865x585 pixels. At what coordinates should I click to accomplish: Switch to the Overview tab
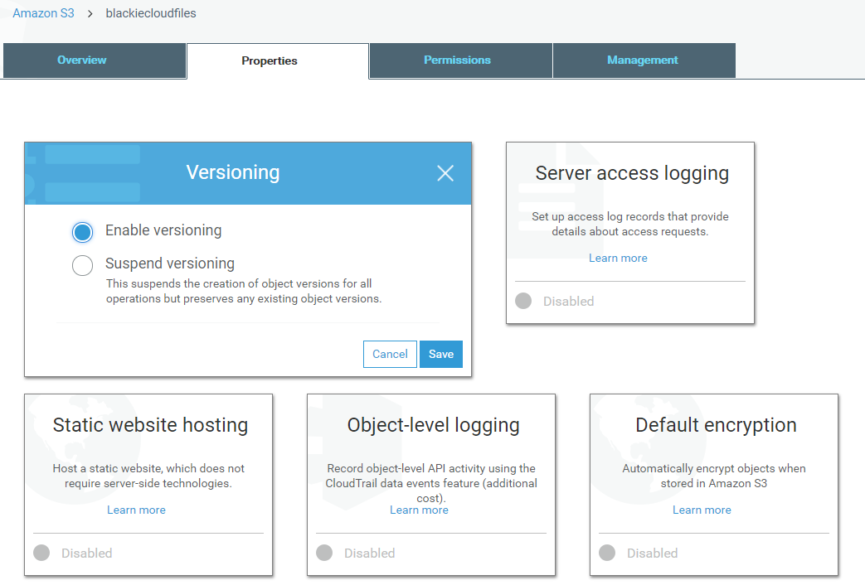82,60
